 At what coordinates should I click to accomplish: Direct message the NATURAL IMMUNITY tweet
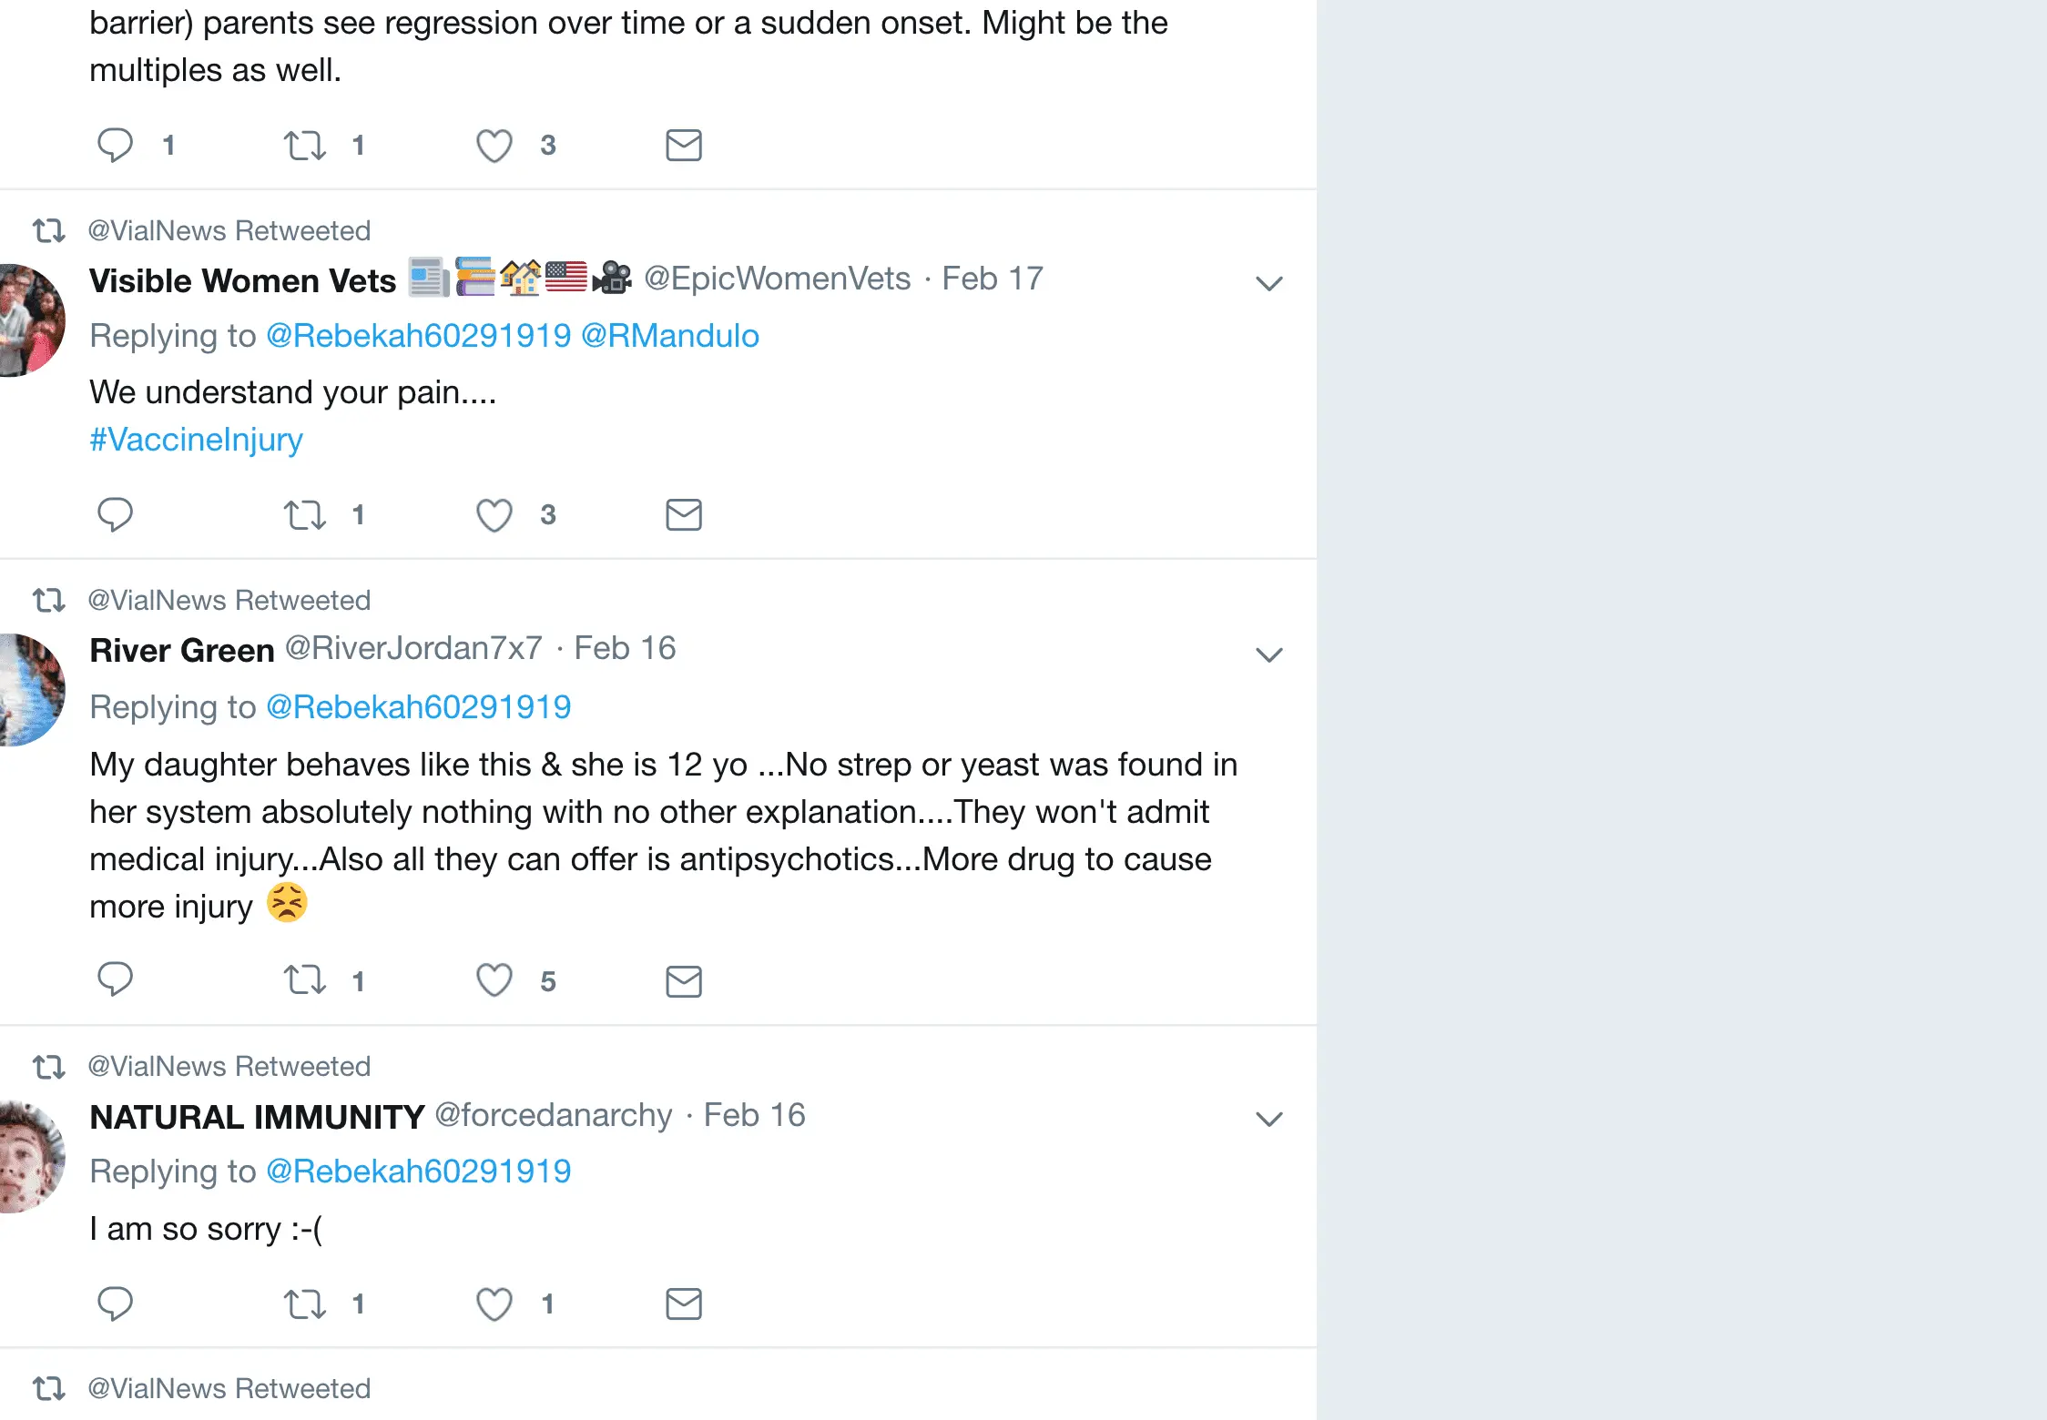click(x=683, y=1303)
